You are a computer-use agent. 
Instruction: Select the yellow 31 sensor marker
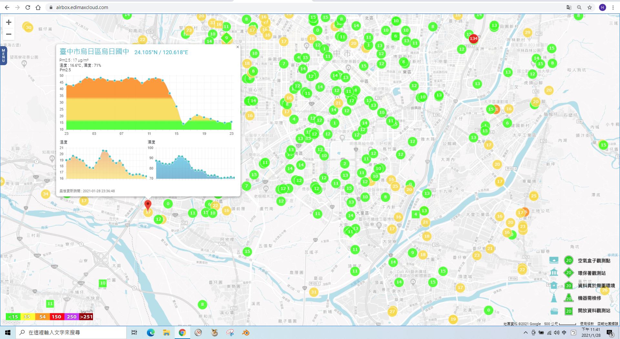(314, 292)
